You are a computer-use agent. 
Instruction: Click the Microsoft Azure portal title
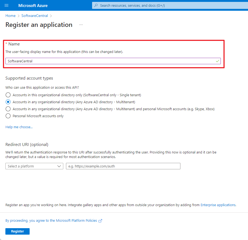point(33,5)
